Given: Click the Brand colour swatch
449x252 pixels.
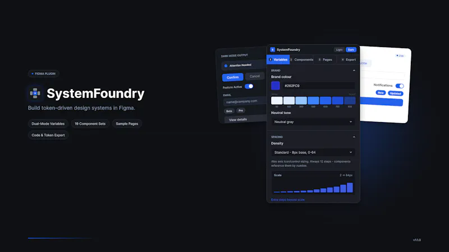Looking at the screenshot, I should 276,86.
